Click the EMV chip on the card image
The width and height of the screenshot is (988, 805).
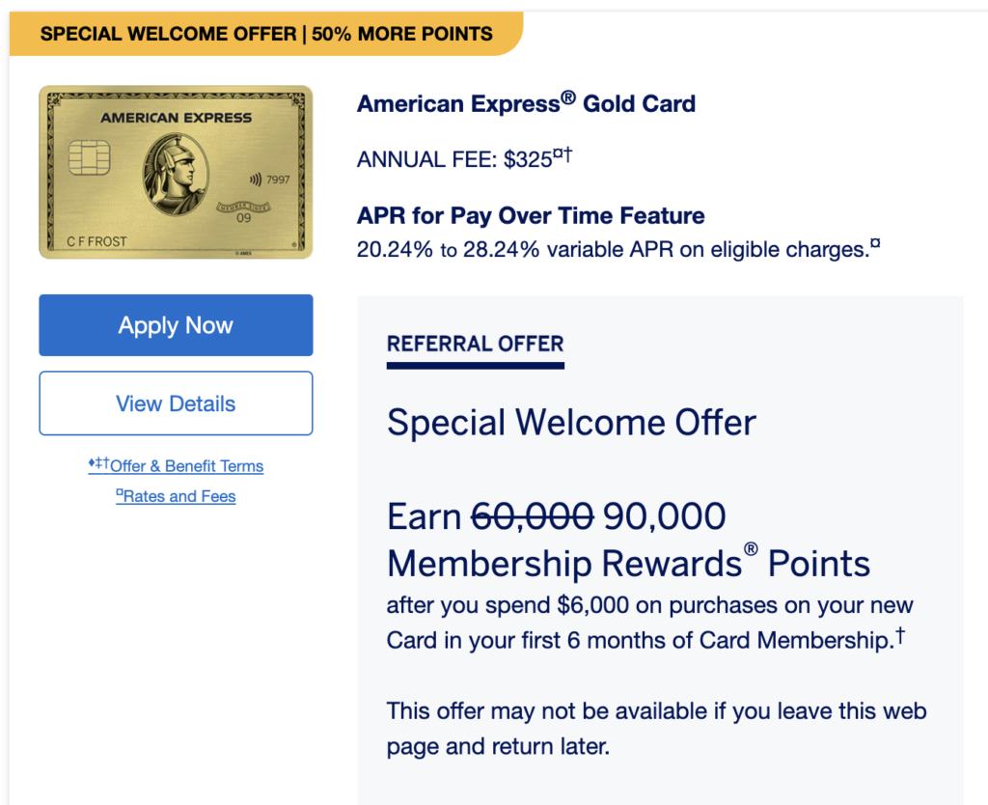pos(88,157)
